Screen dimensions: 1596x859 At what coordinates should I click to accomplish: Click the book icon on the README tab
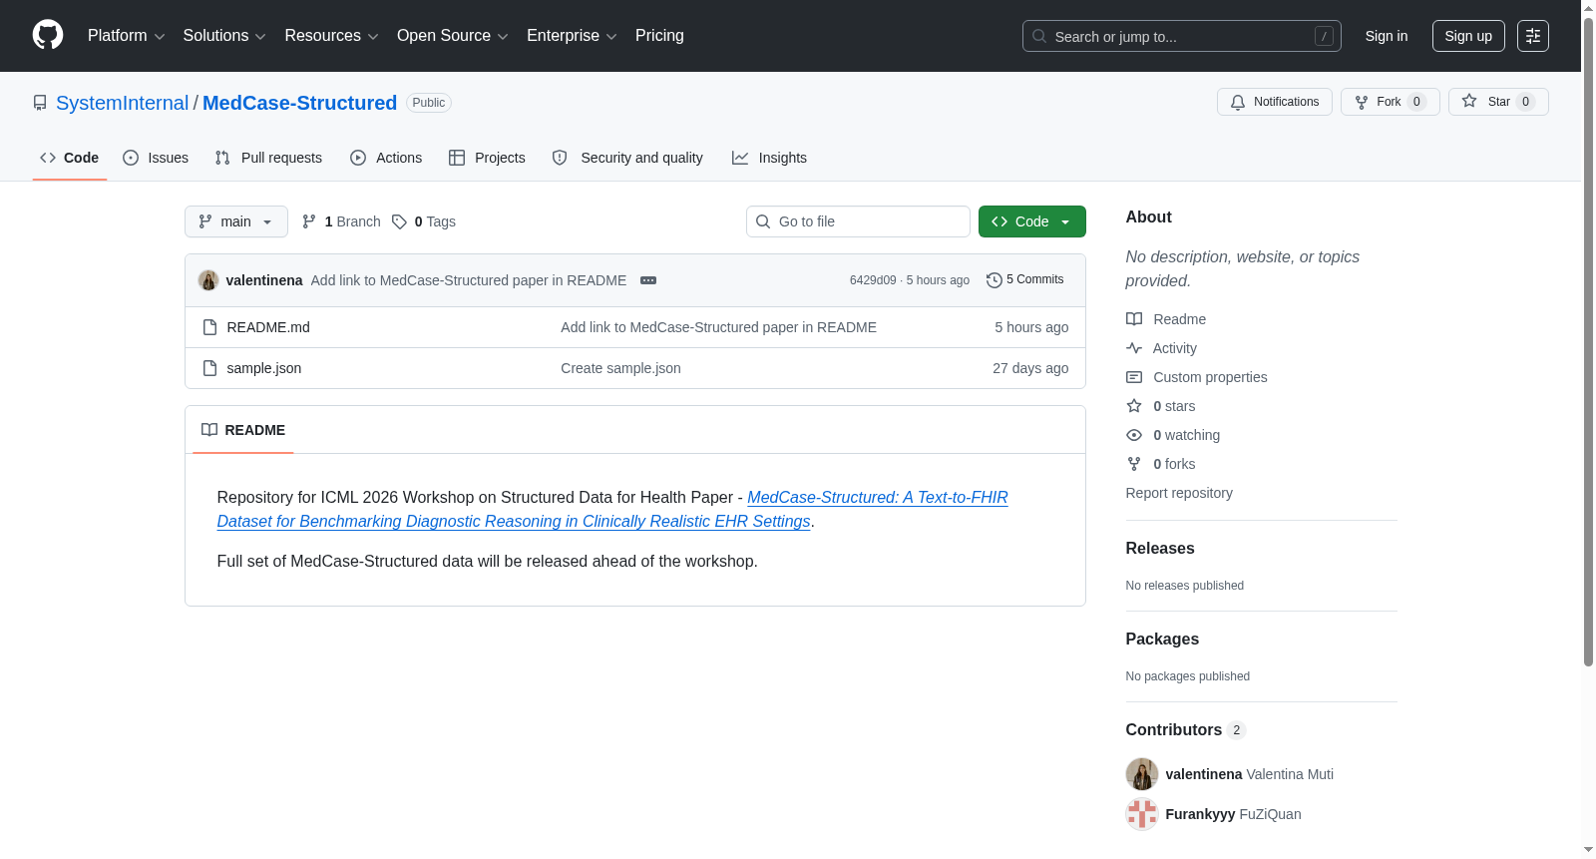209,430
